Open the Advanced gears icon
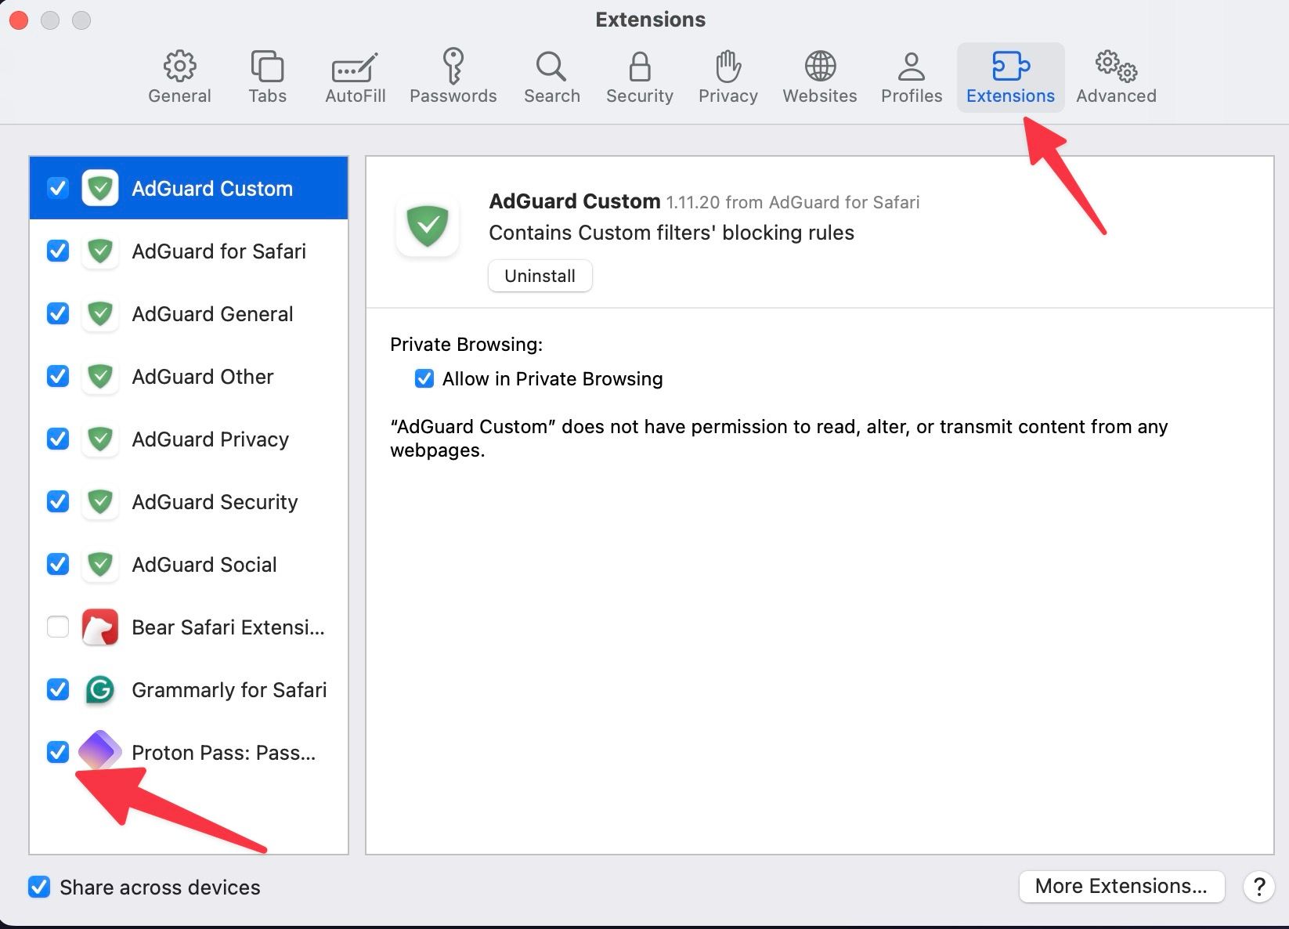This screenshot has width=1289, height=929. 1116,67
